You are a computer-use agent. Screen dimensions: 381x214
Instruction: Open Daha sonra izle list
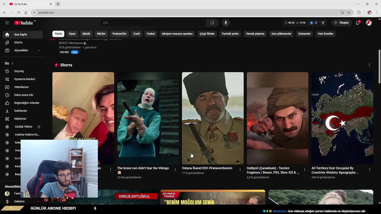23,95
